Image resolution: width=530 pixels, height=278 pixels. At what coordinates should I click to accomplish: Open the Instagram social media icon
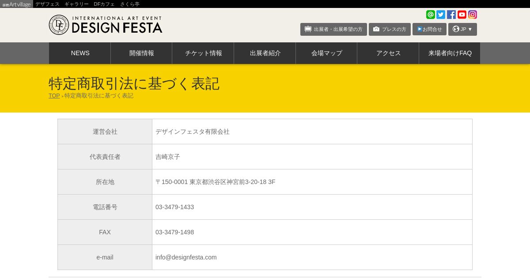[473, 15]
